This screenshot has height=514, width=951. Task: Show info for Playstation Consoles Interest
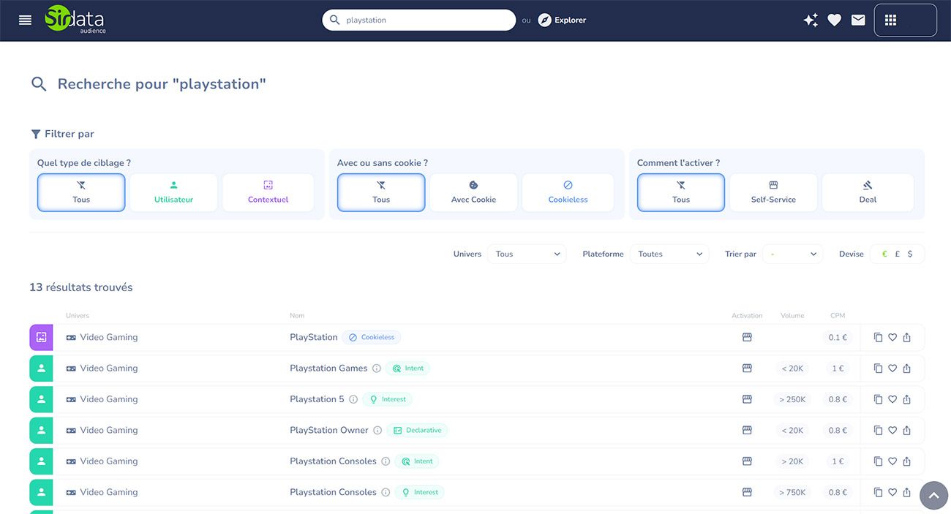[386, 492]
